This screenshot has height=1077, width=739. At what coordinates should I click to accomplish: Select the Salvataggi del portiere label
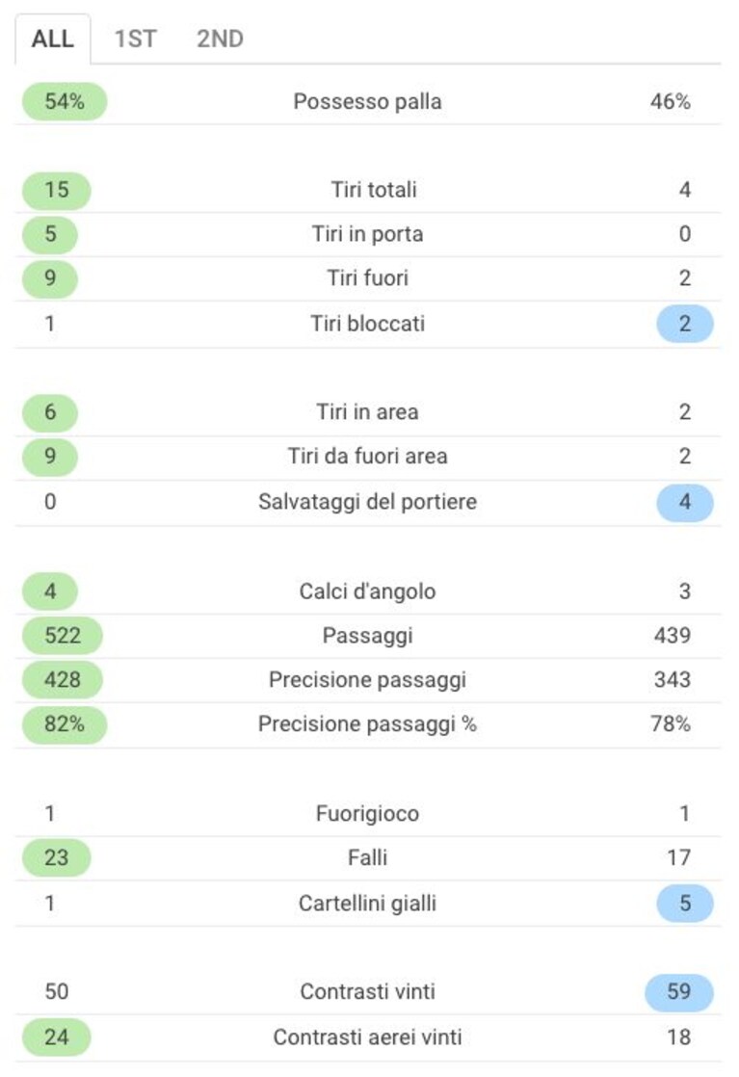[x=367, y=501]
